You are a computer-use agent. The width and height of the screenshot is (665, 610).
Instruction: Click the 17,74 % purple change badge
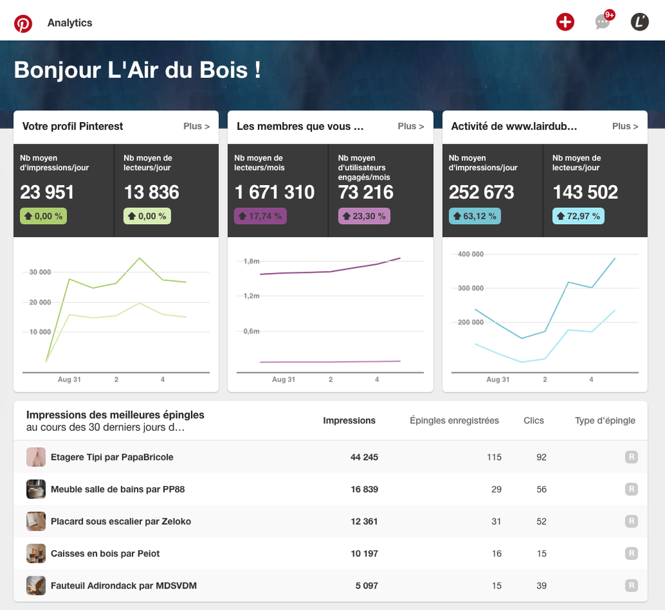260,216
